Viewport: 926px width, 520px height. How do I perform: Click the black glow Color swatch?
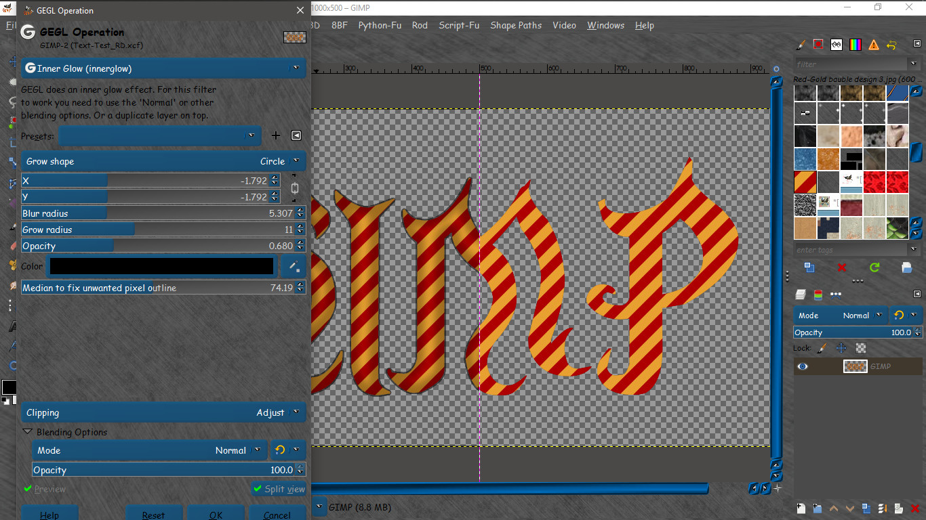click(x=161, y=266)
